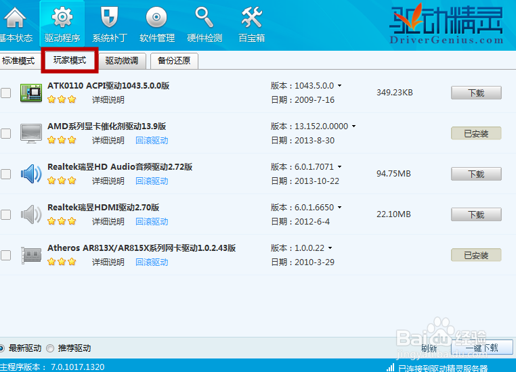Click the 刷新 refresh link

click(429, 348)
